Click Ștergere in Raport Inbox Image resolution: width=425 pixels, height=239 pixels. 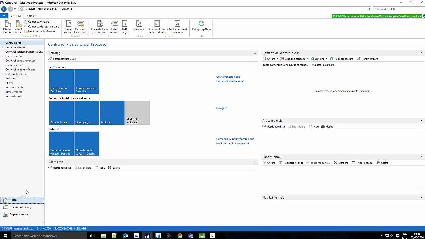pos(341,163)
